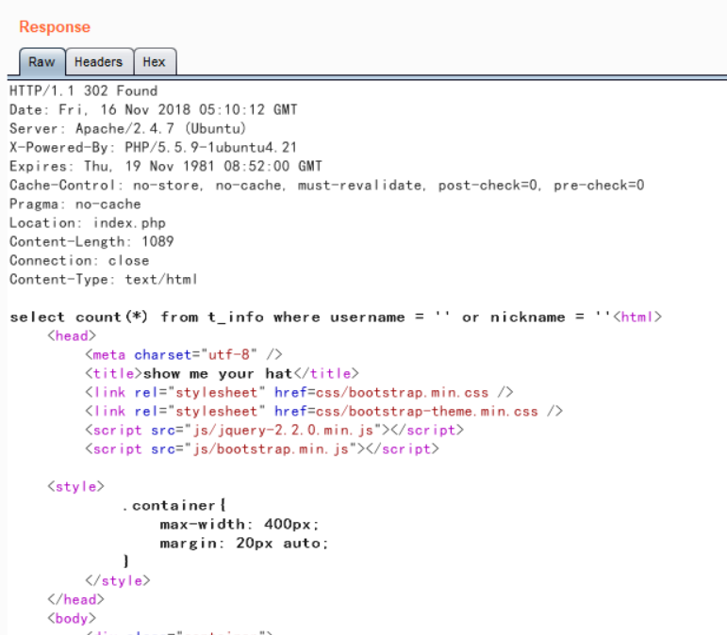Select the Hex tab
Image resolution: width=727 pixels, height=635 pixels.
155,61
